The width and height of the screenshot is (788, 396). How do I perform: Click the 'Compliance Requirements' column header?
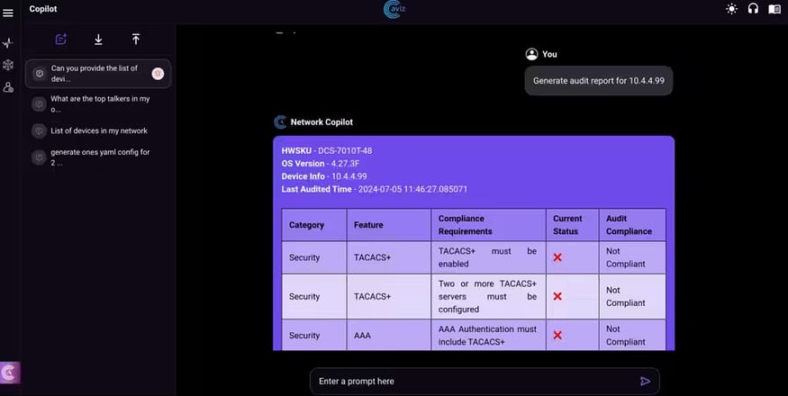tap(488, 225)
